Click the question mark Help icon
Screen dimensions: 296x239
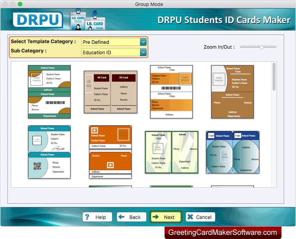(87, 217)
